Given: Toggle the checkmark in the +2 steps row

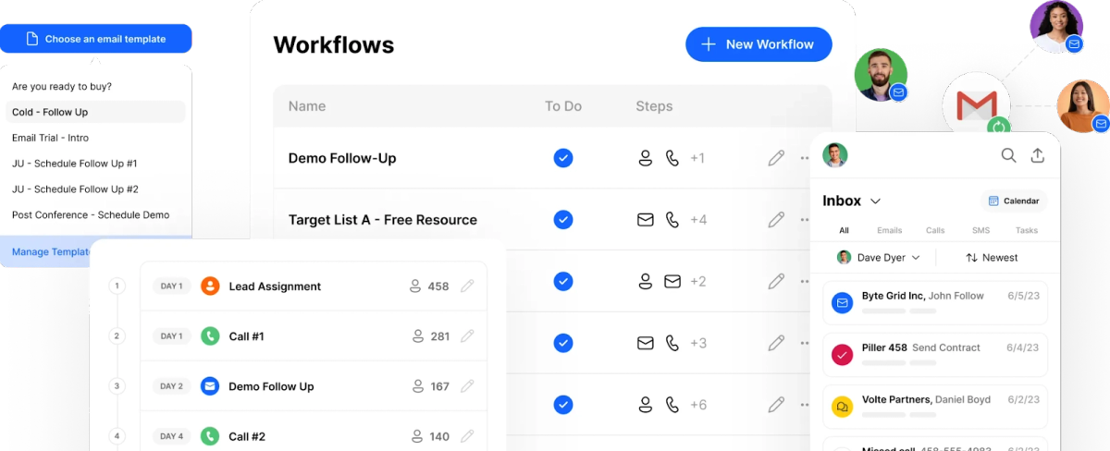Looking at the screenshot, I should 563,281.
